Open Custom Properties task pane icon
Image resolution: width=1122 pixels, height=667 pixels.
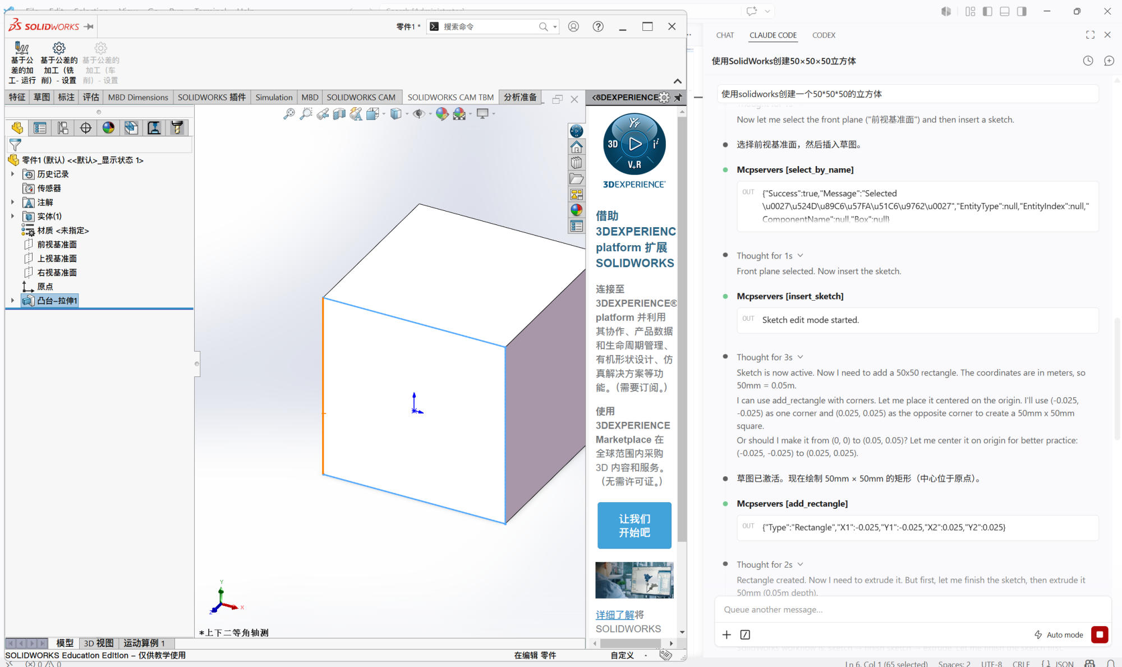pos(576,226)
